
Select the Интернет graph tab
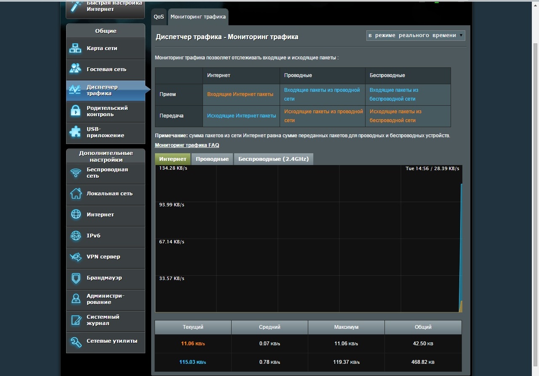tap(173, 159)
